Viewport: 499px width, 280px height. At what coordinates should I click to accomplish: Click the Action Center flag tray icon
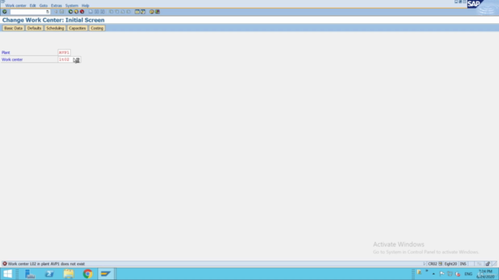442,274
